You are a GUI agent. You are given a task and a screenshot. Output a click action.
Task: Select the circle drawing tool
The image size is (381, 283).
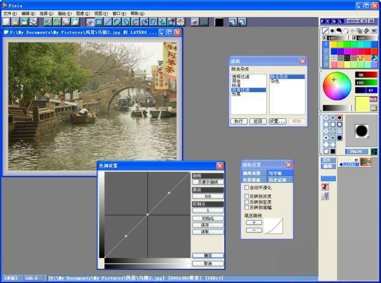click(x=117, y=22)
